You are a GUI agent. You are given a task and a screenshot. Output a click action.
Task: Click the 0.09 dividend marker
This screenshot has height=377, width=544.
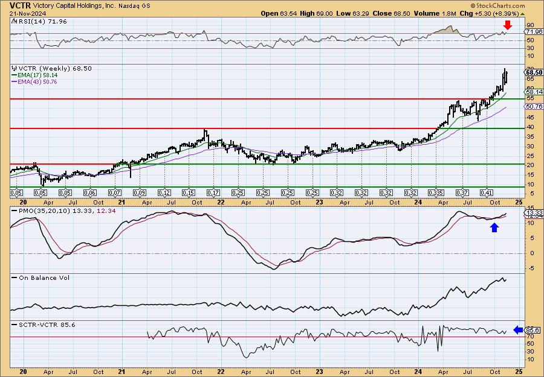140,193
